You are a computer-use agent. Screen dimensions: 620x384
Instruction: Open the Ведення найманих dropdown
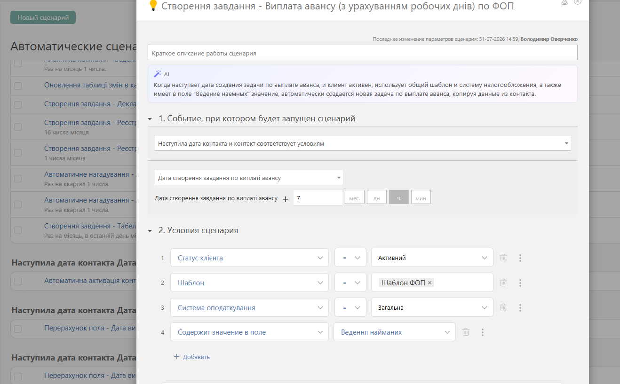coord(395,332)
